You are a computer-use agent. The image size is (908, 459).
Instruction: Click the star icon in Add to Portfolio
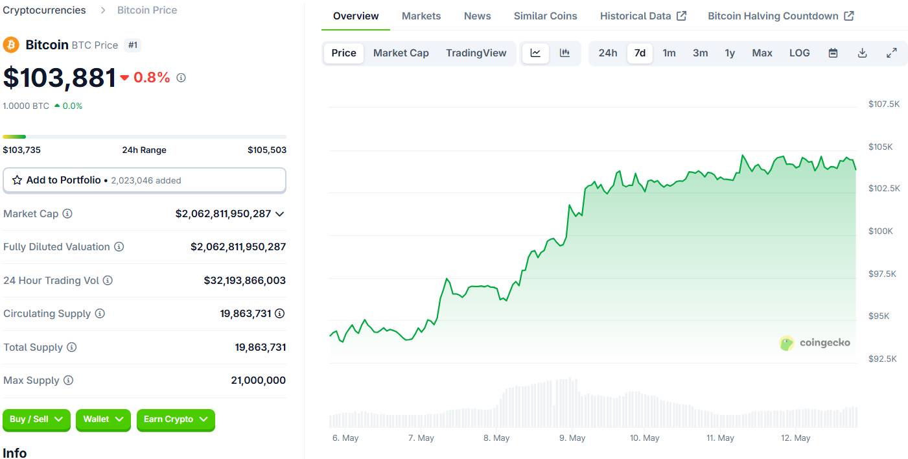tap(17, 180)
